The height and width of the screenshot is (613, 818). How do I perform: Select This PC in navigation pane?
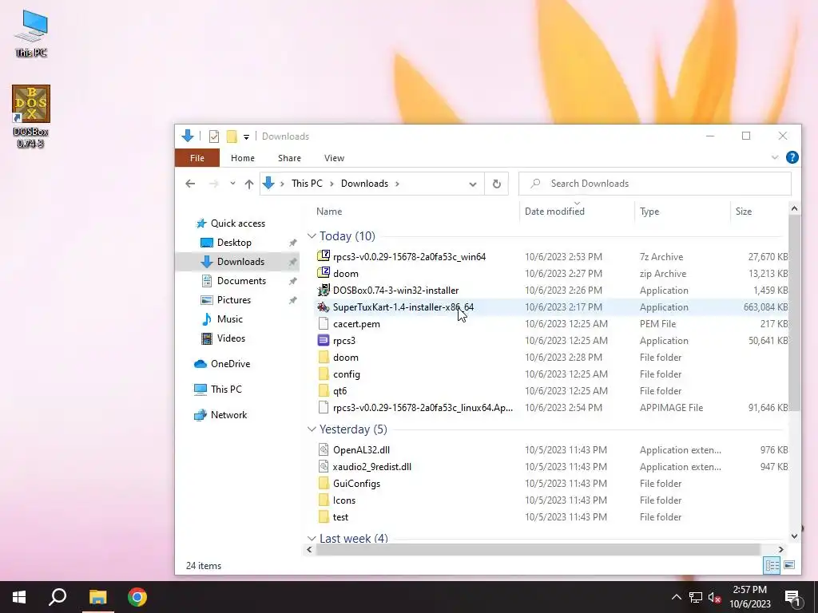pyautogui.click(x=226, y=390)
